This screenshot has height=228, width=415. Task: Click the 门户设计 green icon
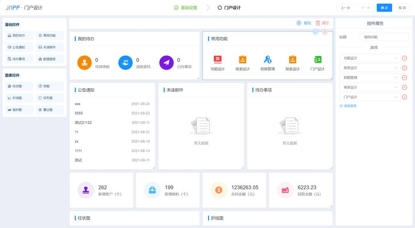[x=317, y=59]
